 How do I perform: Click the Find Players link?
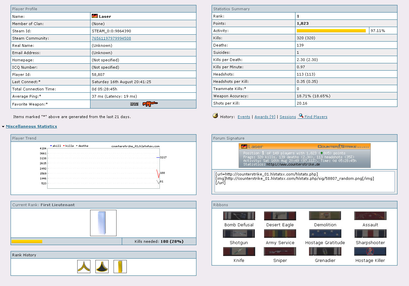click(316, 117)
